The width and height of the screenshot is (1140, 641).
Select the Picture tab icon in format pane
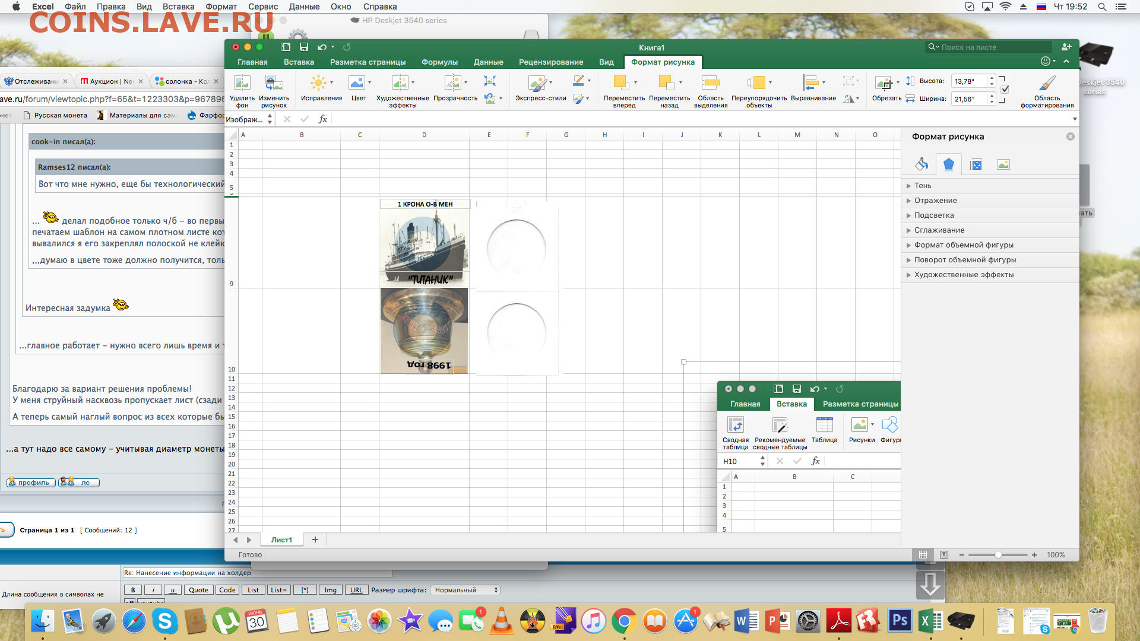[1003, 164]
